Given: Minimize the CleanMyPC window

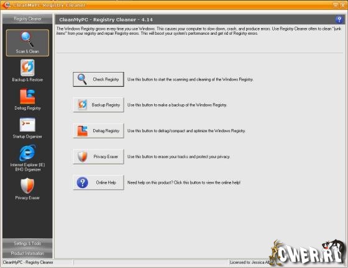Looking at the screenshot, I should pyautogui.click(x=336, y=5).
